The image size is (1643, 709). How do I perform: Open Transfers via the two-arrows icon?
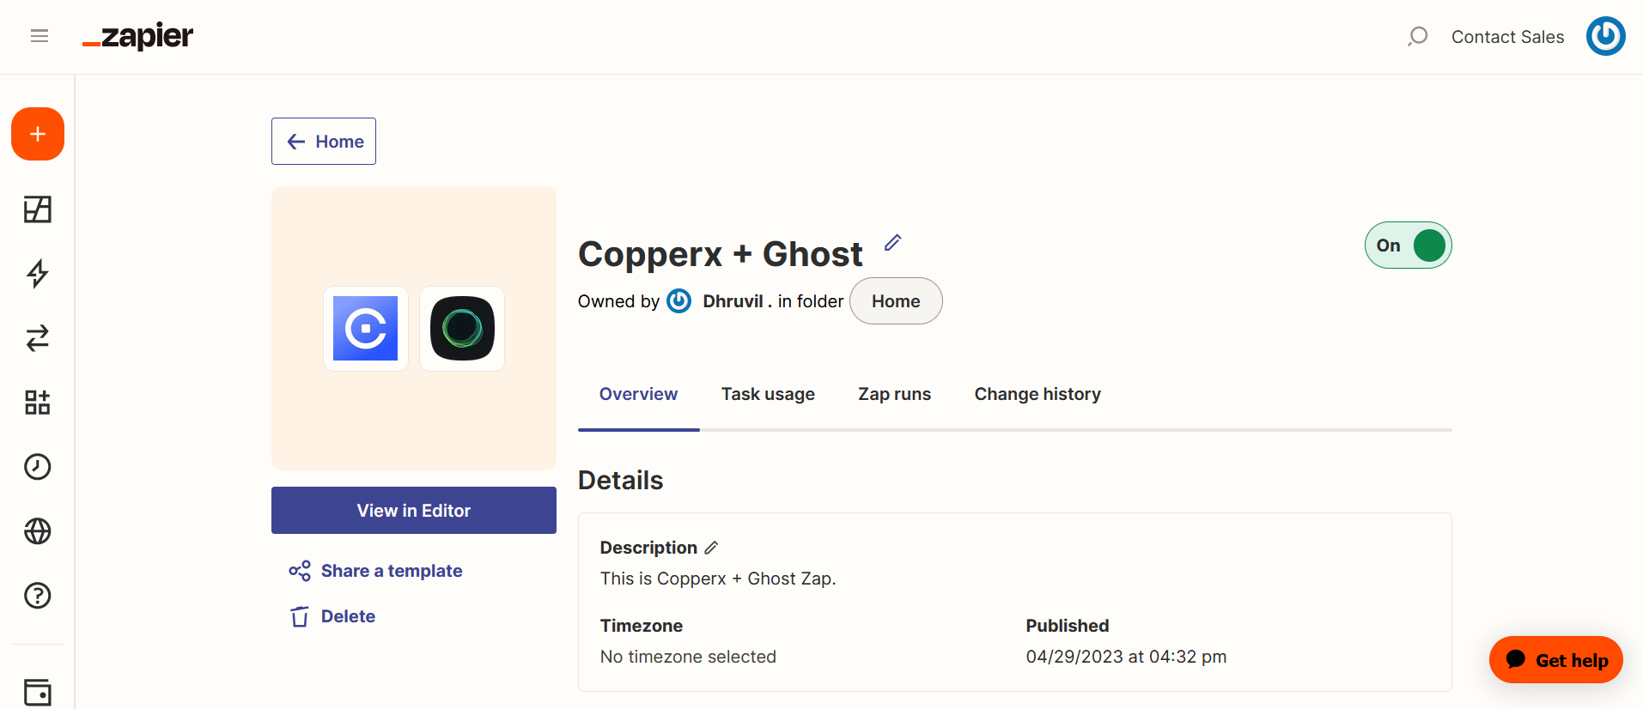[38, 338]
